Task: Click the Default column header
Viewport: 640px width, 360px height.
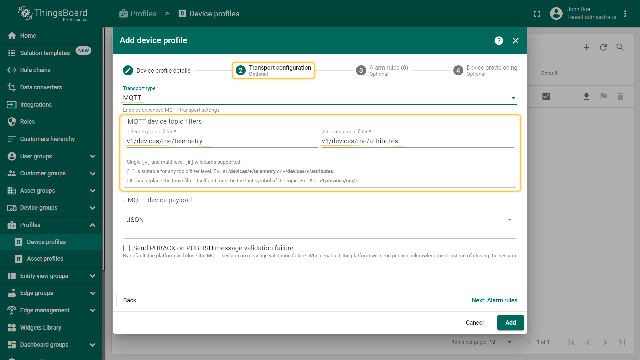Action: pos(549,73)
